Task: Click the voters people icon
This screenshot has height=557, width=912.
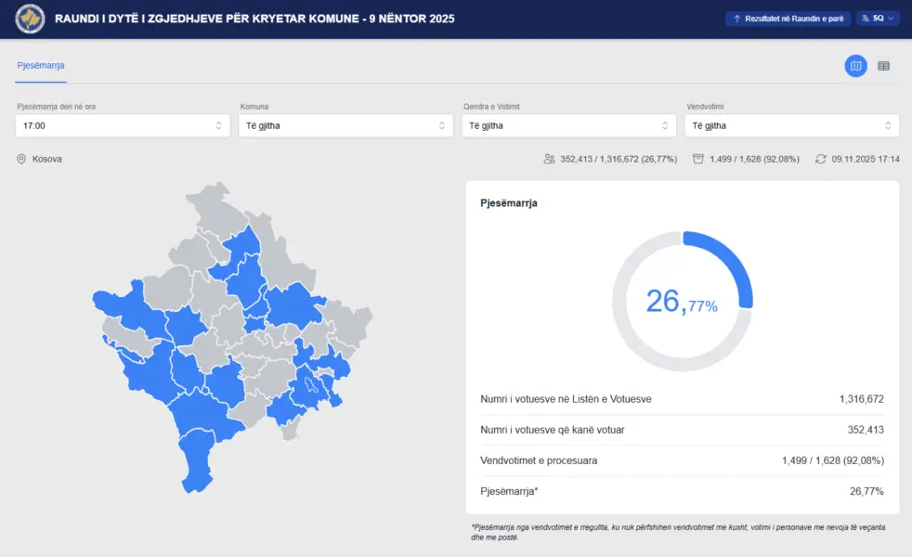Action: tap(549, 160)
